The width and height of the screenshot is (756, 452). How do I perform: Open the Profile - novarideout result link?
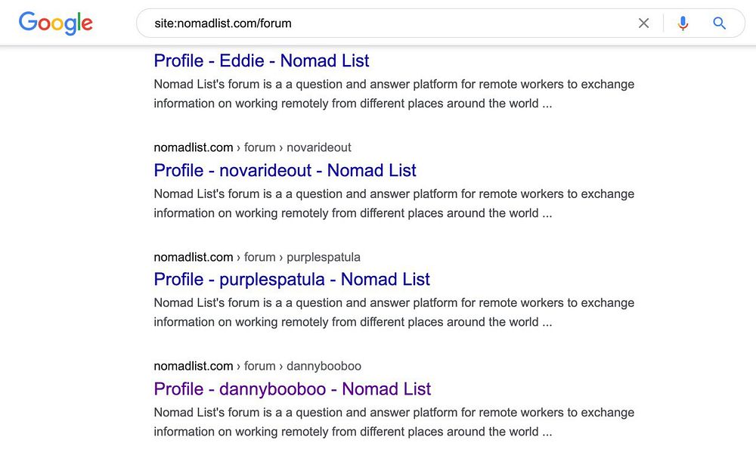click(x=285, y=170)
